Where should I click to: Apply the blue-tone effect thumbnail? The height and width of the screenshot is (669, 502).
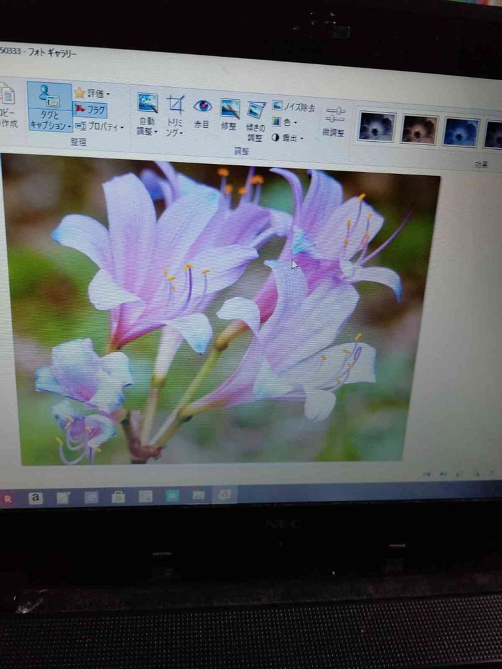[x=461, y=132]
